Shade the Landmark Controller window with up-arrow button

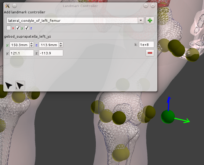(x=146, y=6)
